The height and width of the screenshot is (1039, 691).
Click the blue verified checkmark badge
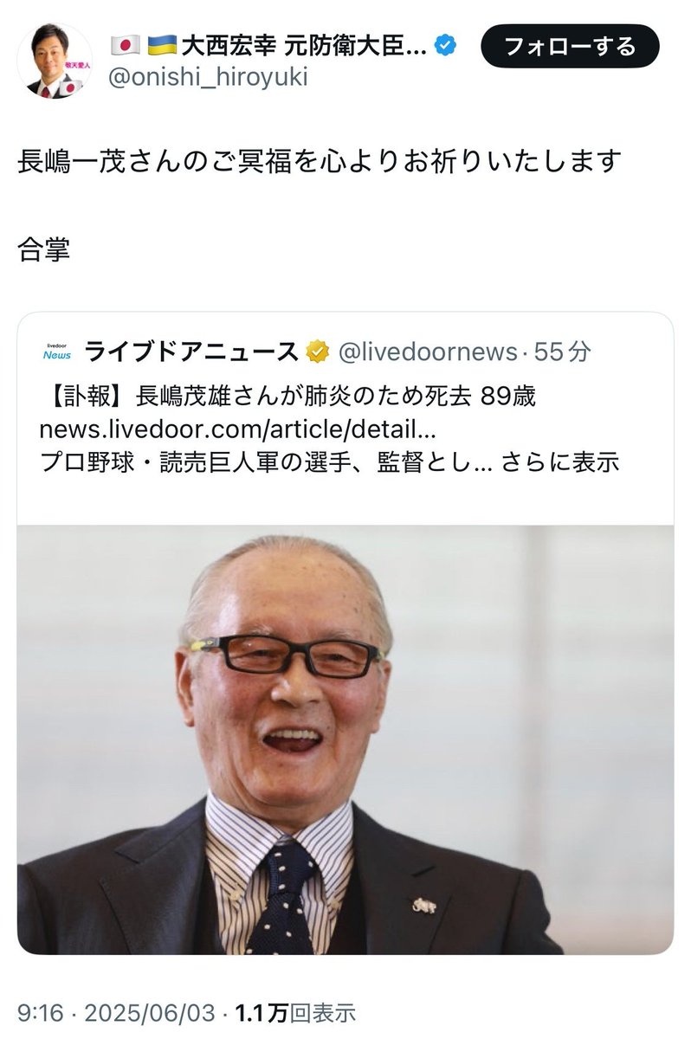tap(447, 47)
